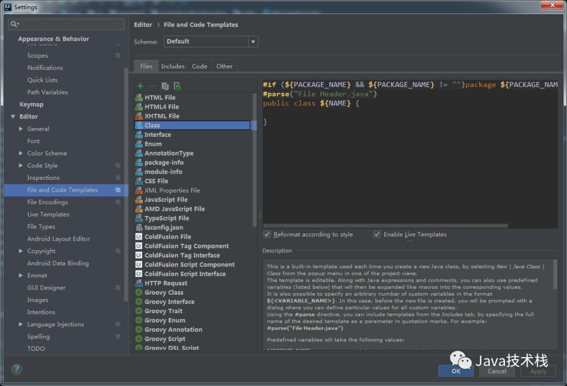567x386 pixels.
Task: Click the settings tree vertical scrollbar
Action: click(x=126, y=184)
